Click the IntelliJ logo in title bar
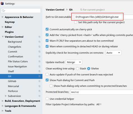Image resolution: width=133 pixels, height=114 pixels. click(2, 4)
